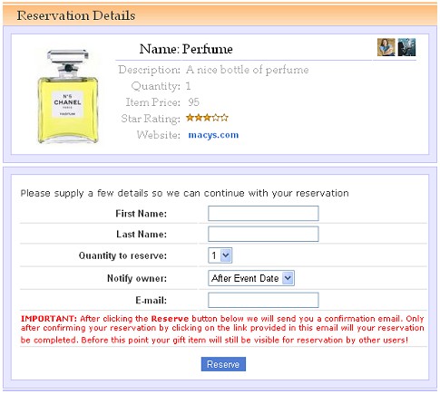Click the third gold rating star

click(207, 118)
